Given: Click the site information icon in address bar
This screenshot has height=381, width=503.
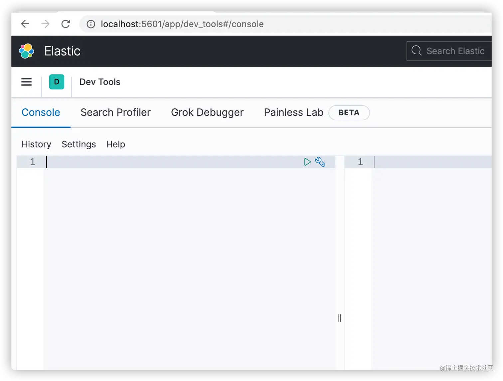Looking at the screenshot, I should 91,24.
